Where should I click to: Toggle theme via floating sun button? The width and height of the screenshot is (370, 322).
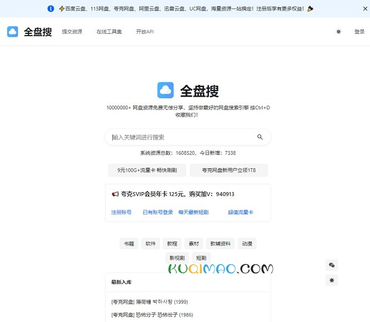pos(332,280)
